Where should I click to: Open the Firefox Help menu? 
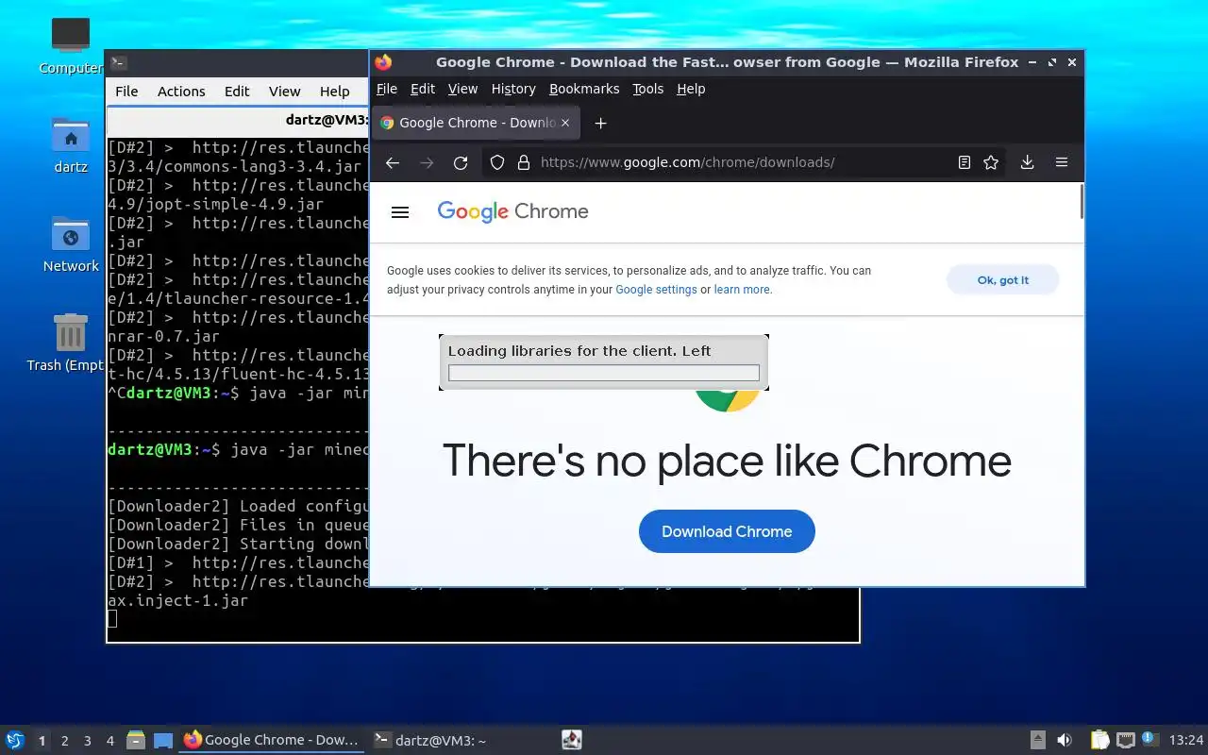[691, 89]
